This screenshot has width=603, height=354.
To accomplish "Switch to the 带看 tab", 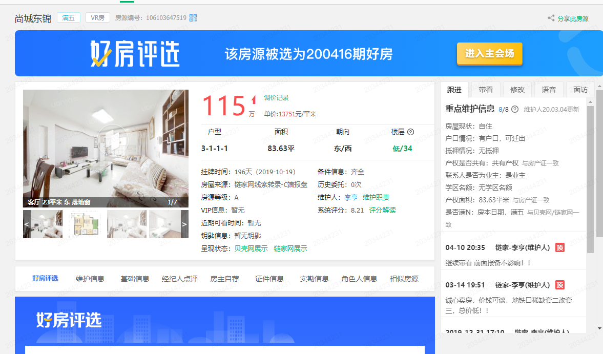I will click(x=486, y=90).
